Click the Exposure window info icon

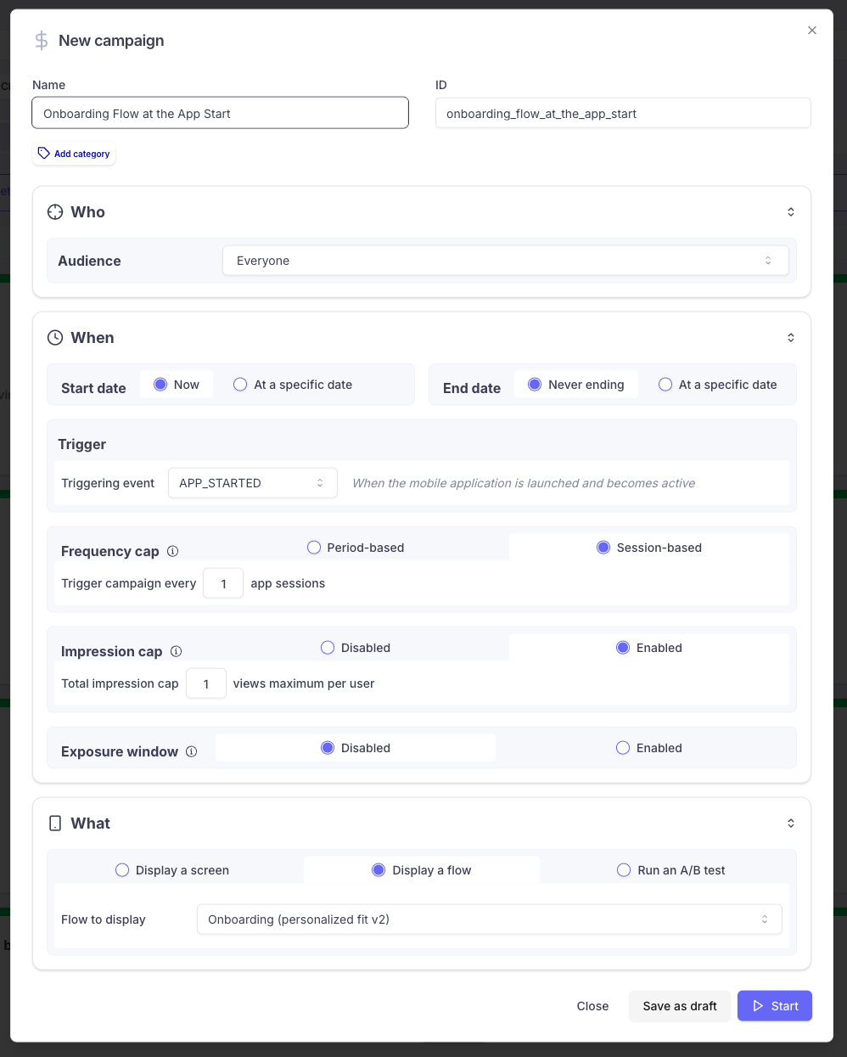(x=192, y=751)
